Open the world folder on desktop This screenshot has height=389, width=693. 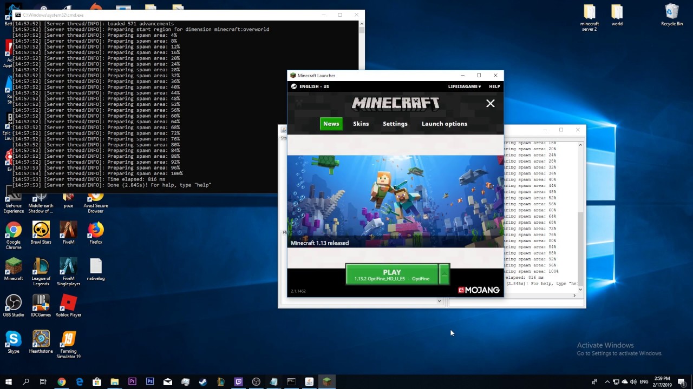617,15
